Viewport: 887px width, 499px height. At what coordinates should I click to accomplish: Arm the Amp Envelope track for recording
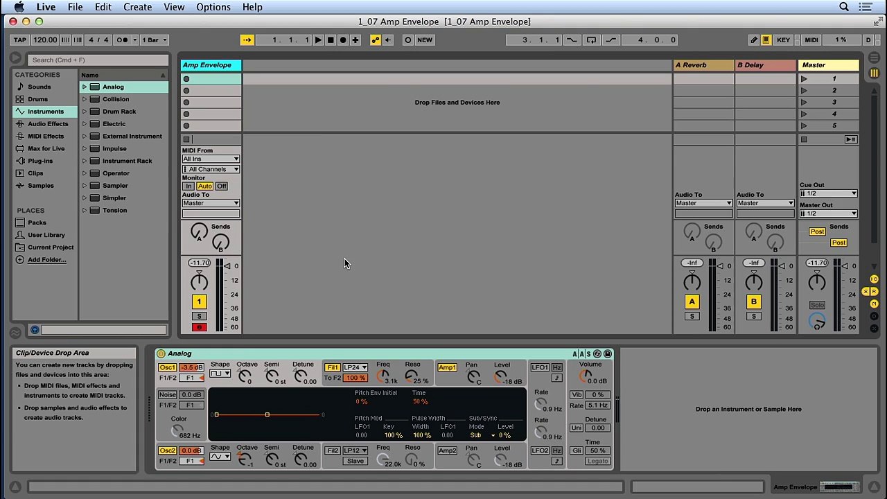click(x=199, y=327)
